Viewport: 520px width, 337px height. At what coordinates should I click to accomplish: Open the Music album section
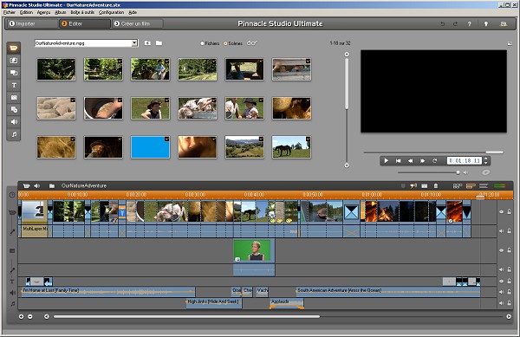(x=14, y=134)
